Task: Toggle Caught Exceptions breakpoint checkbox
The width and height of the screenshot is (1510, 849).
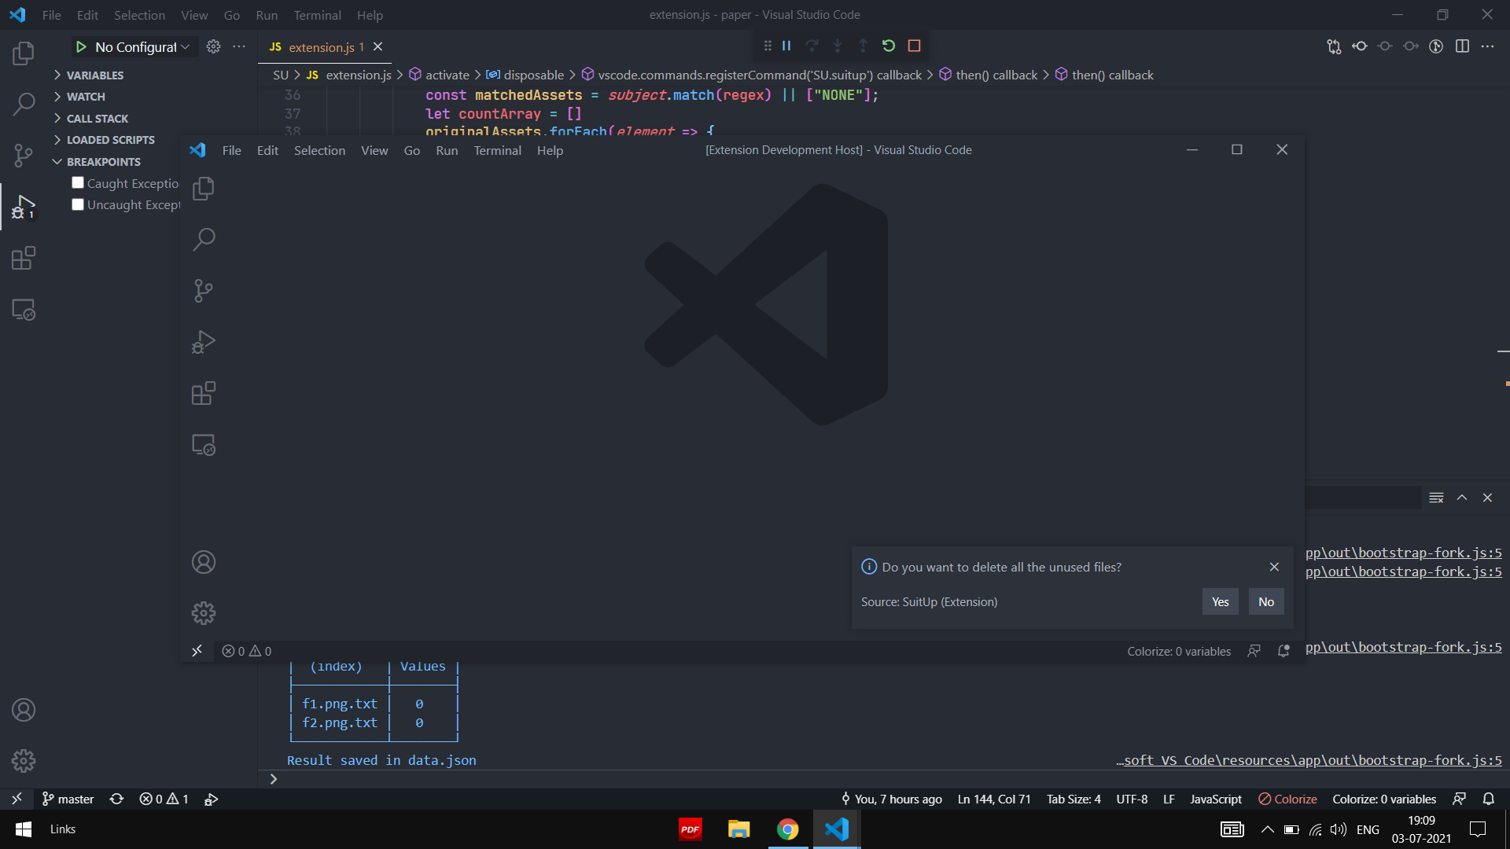Action: pos(78,182)
